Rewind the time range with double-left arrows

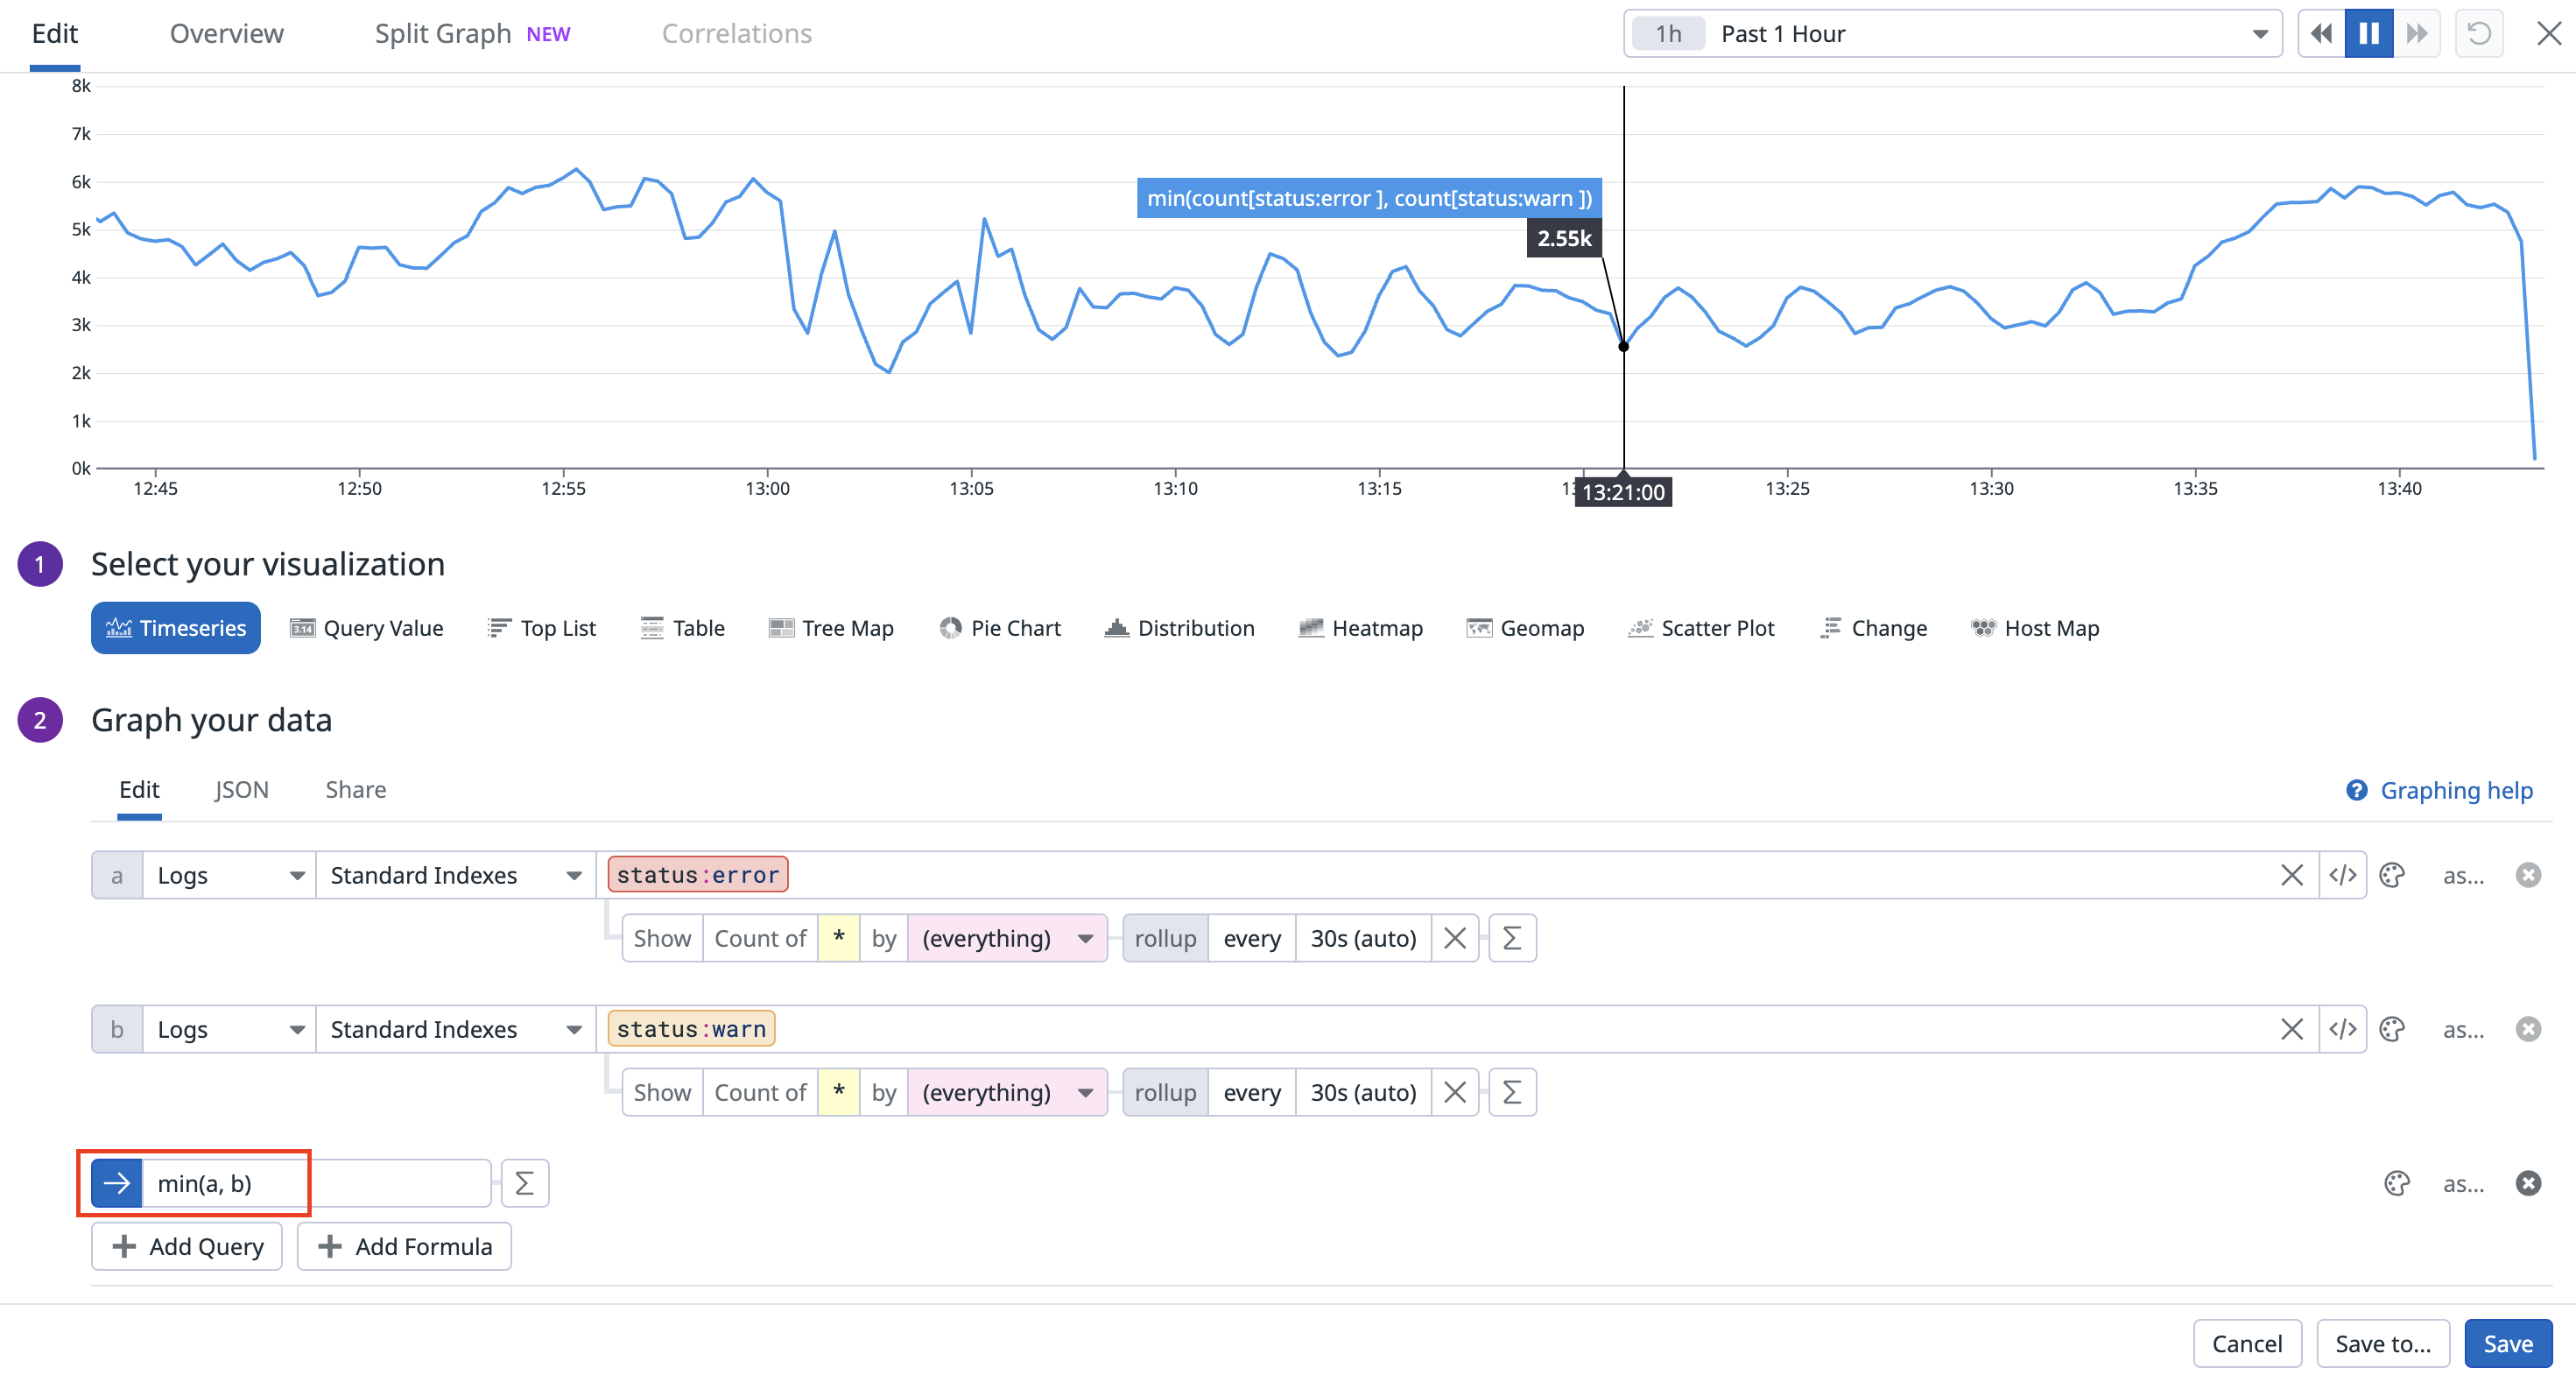pos(2321,34)
